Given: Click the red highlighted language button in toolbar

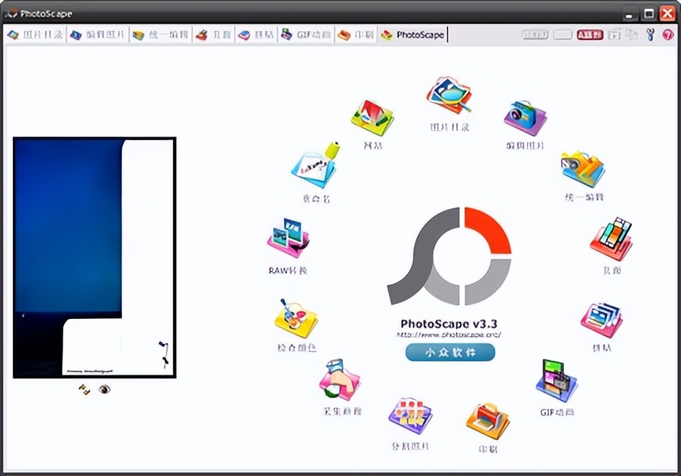Looking at the screenshot, I should [x=590, y=35].
